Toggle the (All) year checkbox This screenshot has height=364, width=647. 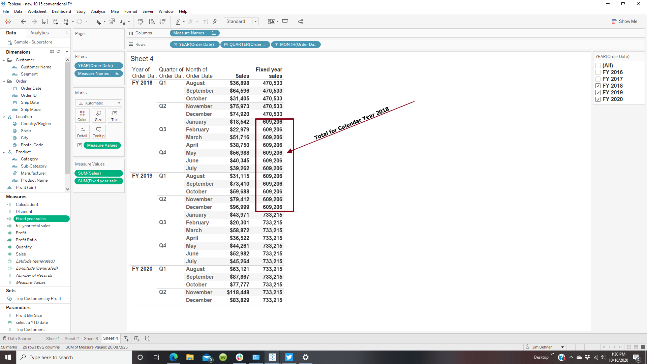(598, 65)
